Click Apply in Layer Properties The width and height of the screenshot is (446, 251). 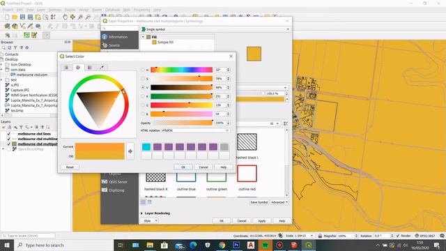coord(262,221)
